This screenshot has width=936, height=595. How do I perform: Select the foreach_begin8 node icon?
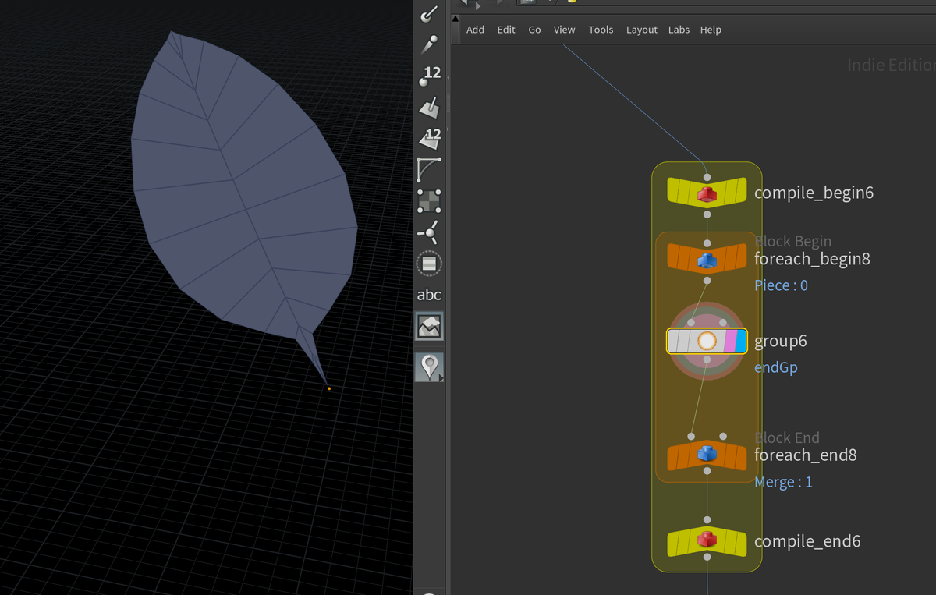[x=707, y=258]
